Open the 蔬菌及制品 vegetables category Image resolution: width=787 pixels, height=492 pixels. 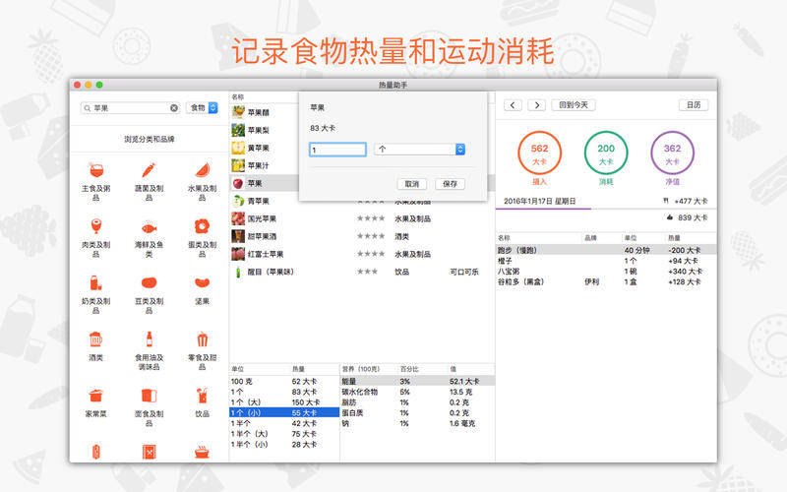(x=150, y=180)
